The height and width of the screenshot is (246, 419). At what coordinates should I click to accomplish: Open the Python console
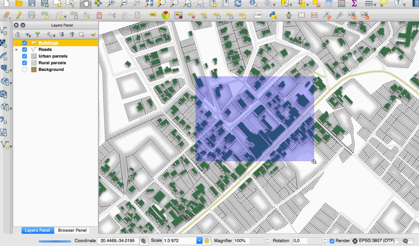tap(273, 15)
